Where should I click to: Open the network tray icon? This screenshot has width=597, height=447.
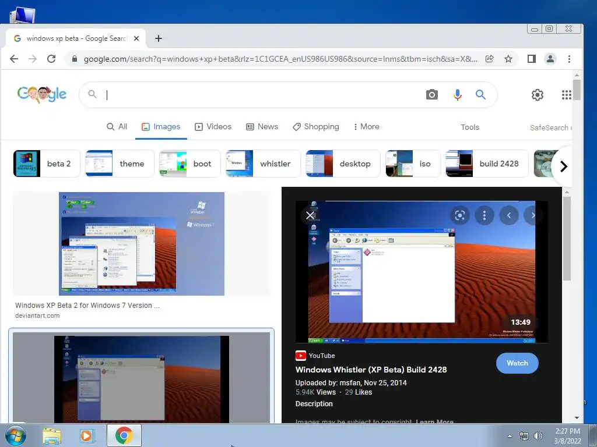coord(524,436)
